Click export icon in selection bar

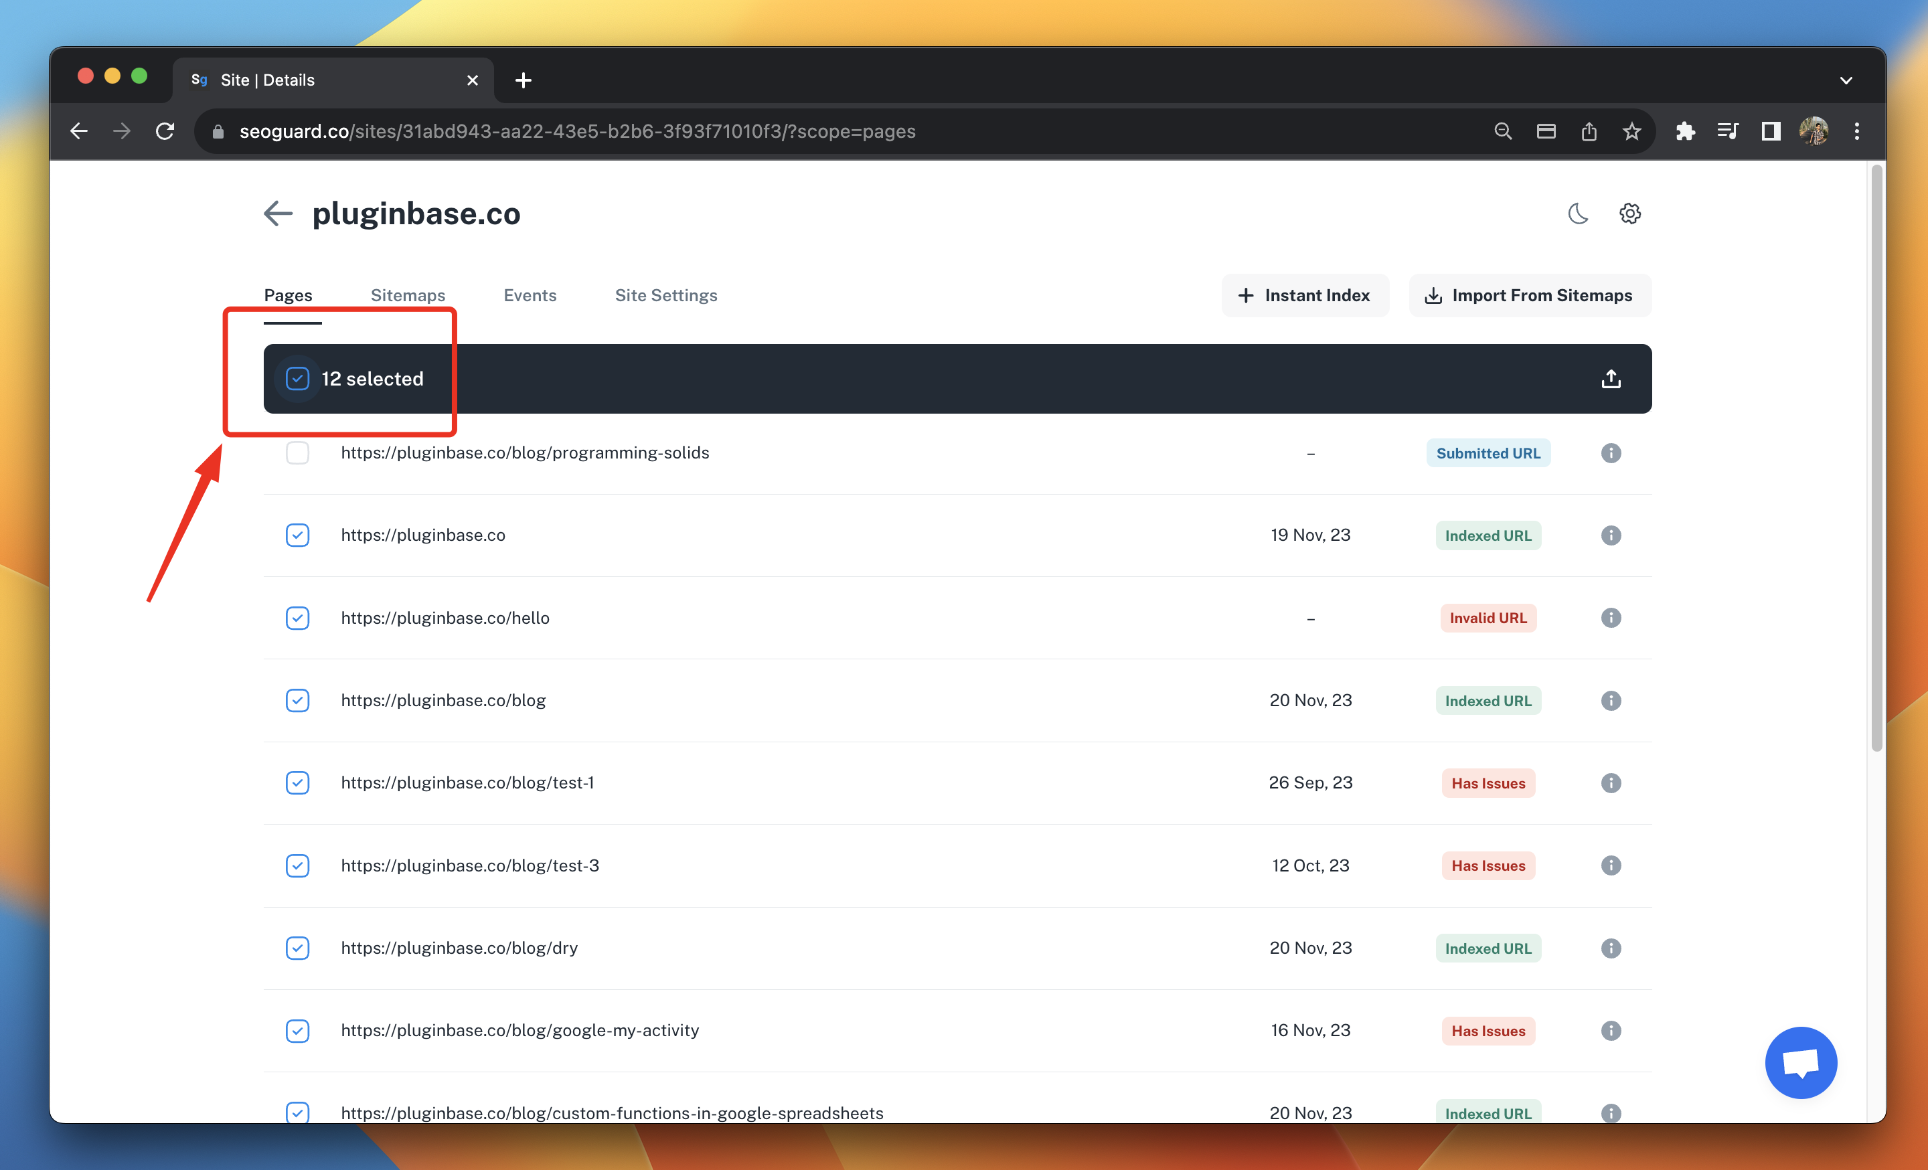click(1610, 380)
